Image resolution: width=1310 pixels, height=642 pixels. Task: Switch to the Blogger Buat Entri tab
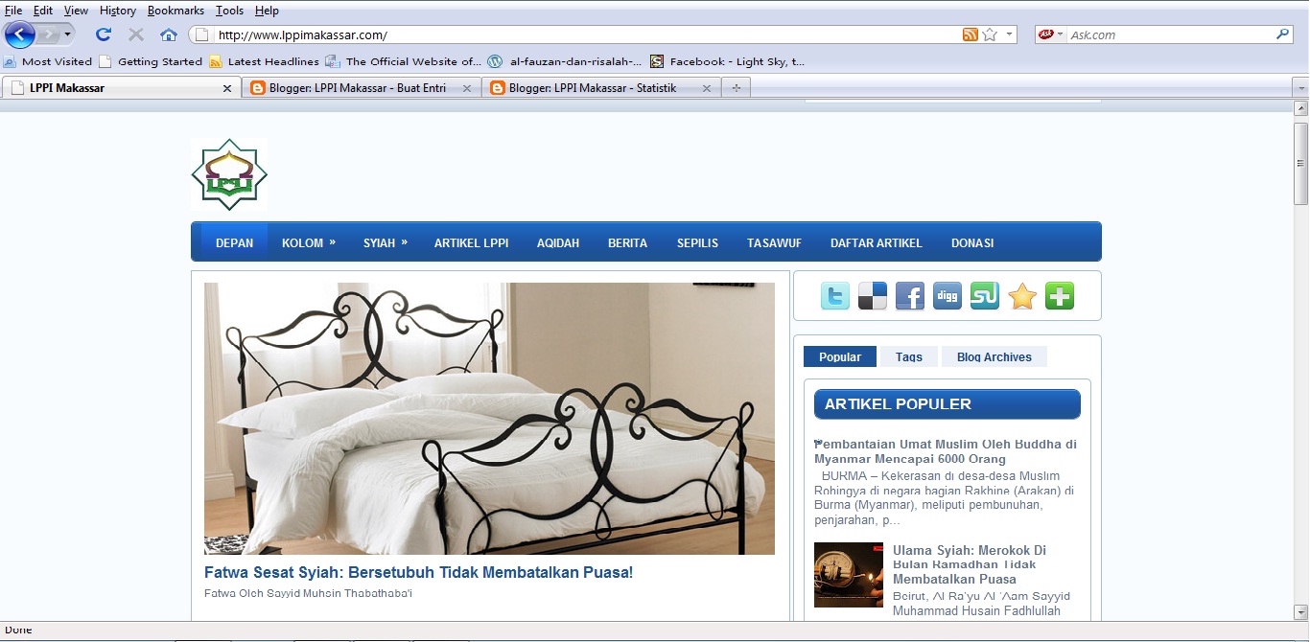(360, 88)
